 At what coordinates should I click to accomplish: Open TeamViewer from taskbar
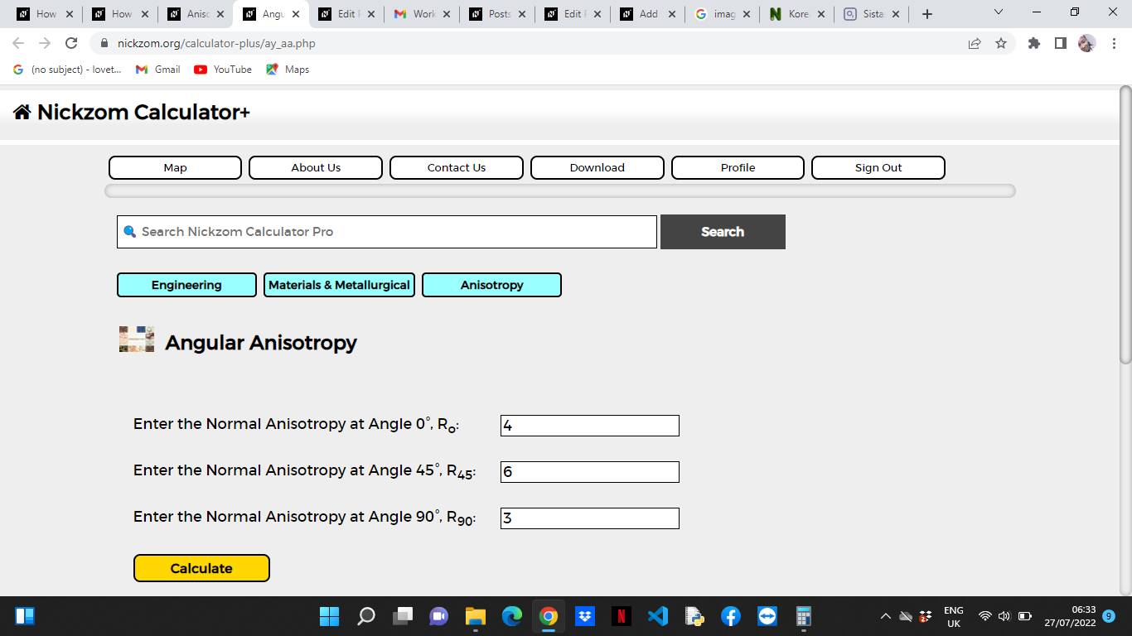[767, 616]
